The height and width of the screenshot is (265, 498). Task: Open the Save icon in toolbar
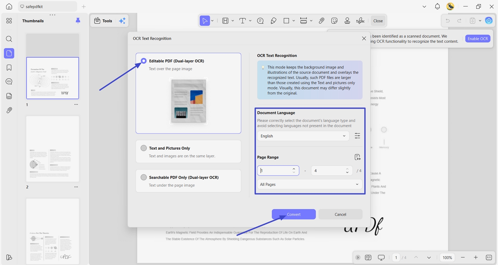coord(473,21)
